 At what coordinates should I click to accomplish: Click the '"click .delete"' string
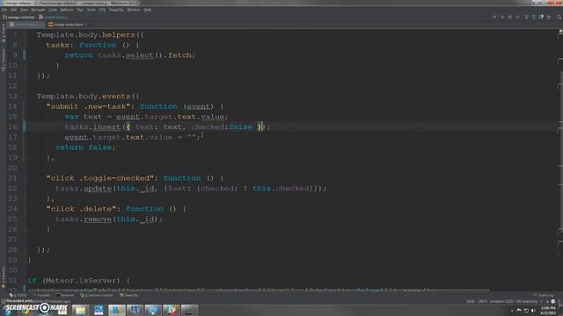tap(81, 209)
